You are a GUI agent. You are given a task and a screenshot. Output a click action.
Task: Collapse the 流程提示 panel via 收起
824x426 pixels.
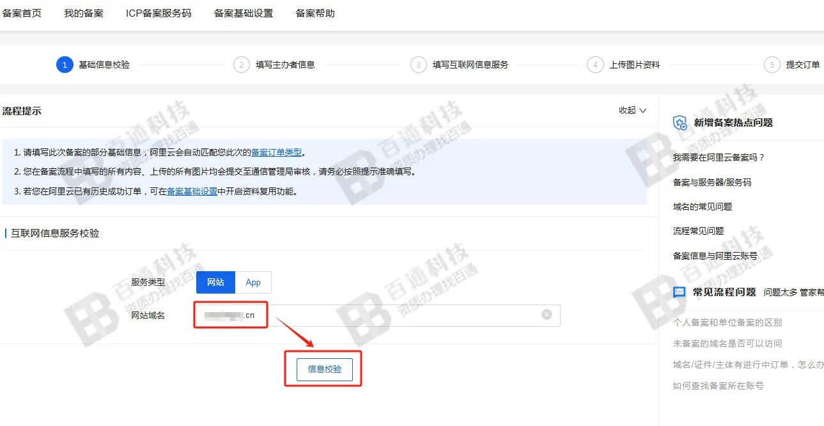tap(633, 110)
